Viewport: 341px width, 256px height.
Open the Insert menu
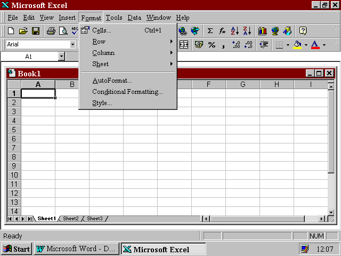pos(67,18)
